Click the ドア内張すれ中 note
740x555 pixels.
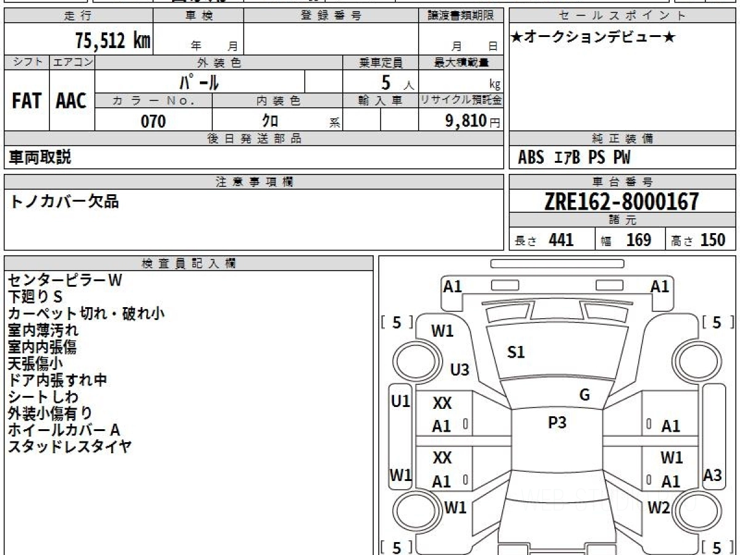(x=57, y=380)
